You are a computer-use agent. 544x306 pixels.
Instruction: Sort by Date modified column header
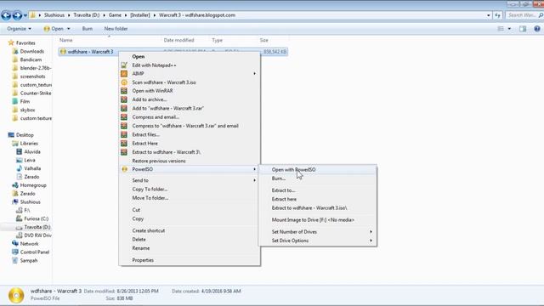tap(178, 40)
